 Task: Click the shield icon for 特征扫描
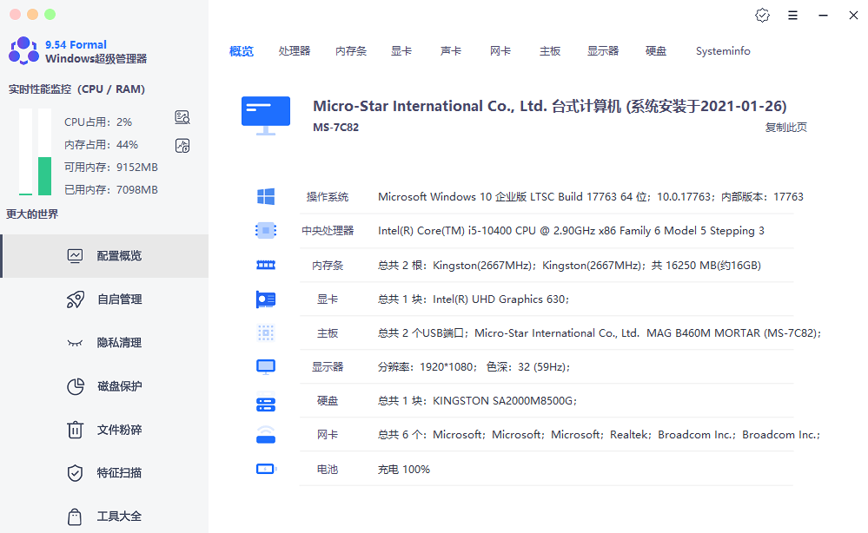pos(75,473)
